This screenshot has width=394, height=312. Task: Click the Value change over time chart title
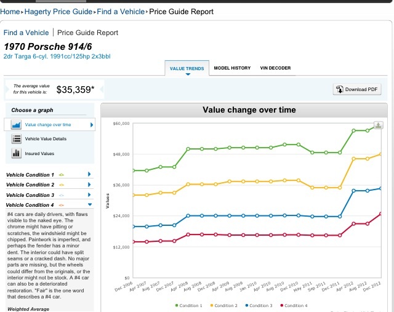(249, 110)
